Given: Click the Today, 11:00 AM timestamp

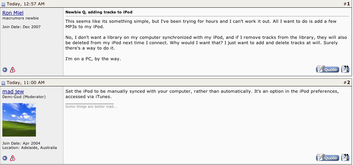Looking at the screenshot, I should click(26, 83).
